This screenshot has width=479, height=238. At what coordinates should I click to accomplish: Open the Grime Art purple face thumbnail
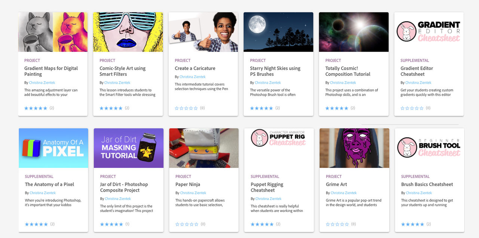pos(354,148)
